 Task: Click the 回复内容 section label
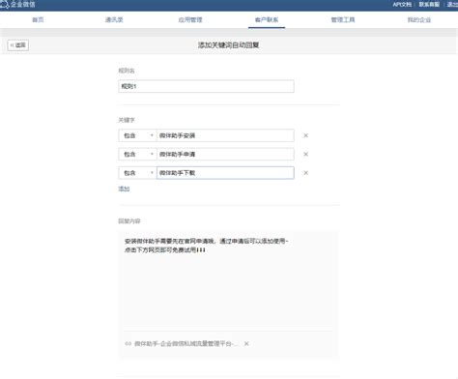[x=129, y=221]
